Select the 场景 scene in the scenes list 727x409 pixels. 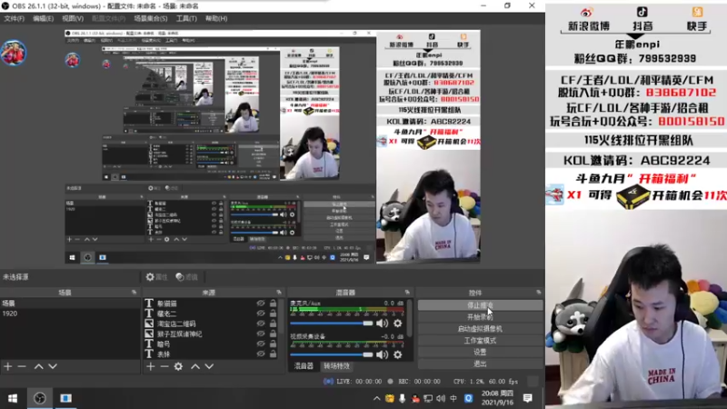point(70,304)
